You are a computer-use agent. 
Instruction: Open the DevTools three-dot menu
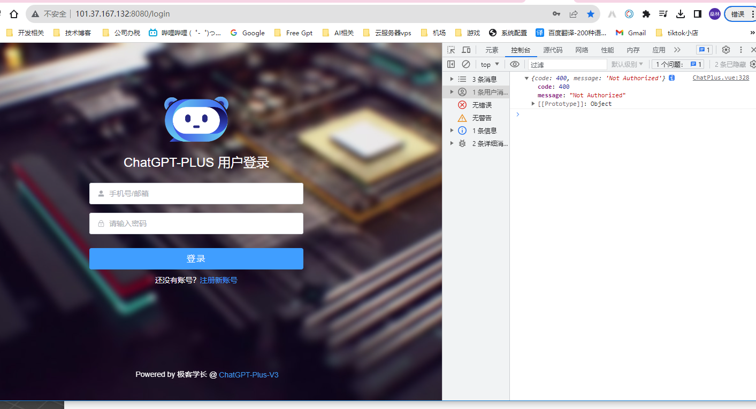coord(741,50)
